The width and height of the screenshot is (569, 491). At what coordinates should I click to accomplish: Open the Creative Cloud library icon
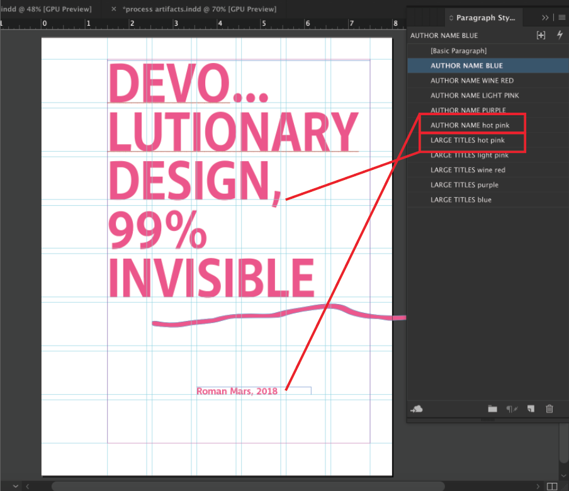417,409
